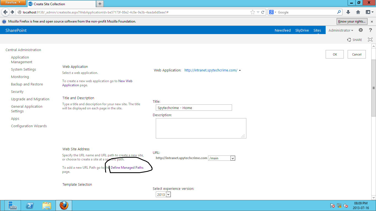
Task: Click the Firefox taskbar icon
Action: click(64, 206)
